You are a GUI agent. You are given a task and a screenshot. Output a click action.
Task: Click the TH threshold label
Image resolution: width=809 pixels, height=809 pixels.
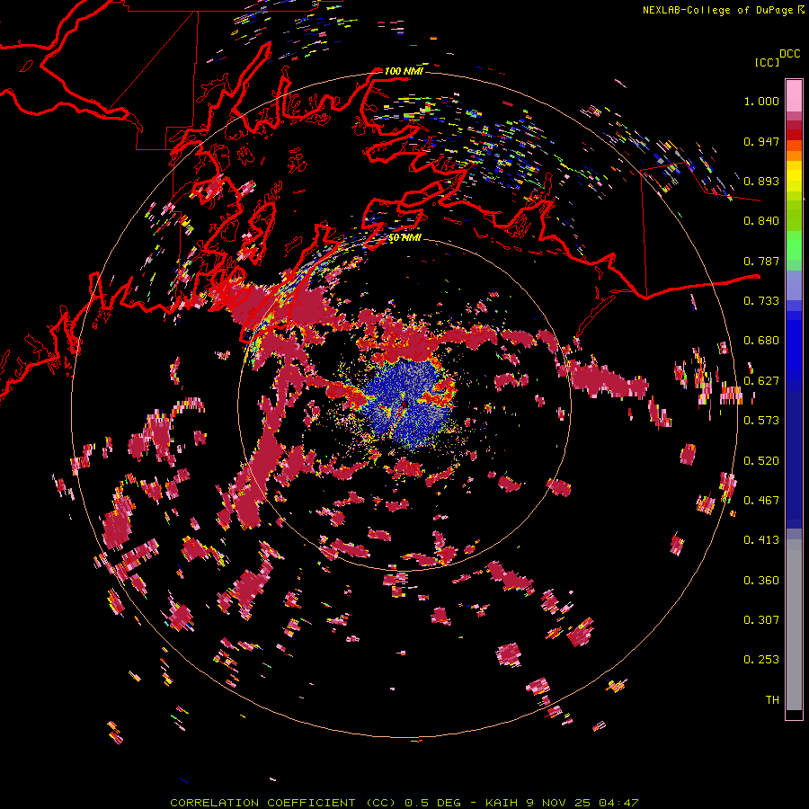click(x=772, y=700)
